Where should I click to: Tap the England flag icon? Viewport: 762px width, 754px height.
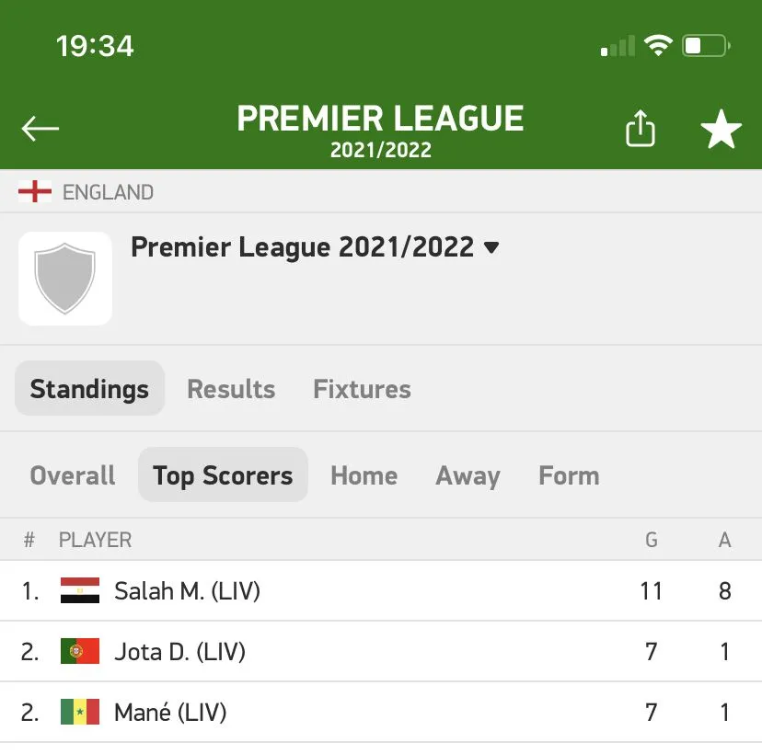point(35,192)
